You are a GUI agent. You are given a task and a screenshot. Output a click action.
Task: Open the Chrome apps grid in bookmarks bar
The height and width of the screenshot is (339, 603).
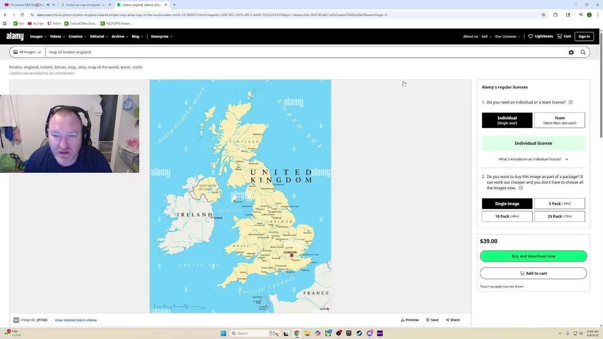pyautogui.click(x=5, y=24)
